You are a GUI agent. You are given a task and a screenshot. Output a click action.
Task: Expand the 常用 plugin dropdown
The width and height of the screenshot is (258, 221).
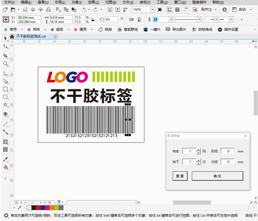[x=22, y=30]
